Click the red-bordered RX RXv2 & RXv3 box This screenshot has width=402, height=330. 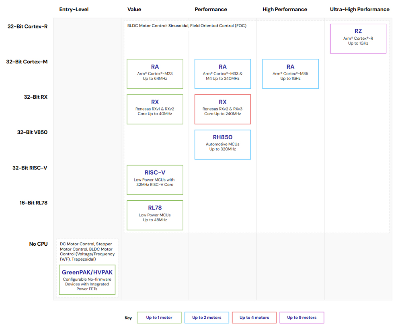[x=222, y=109]
